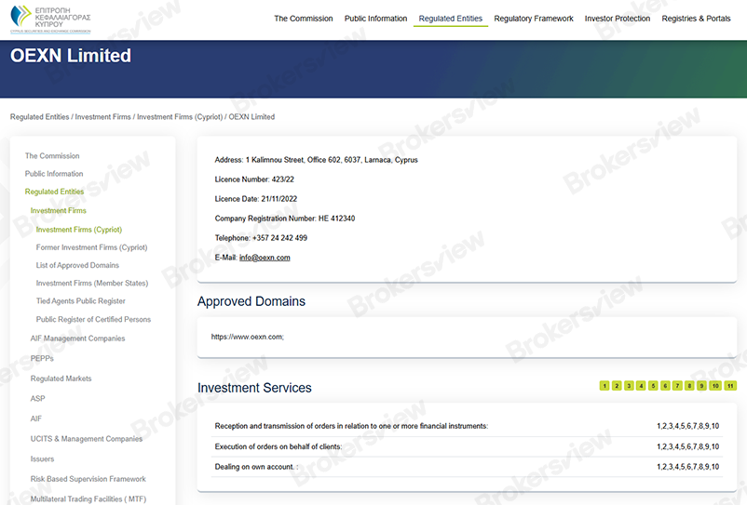Viewport: 747px width, 505px height.
Task: Select numbered badge 1 beside Investment Services
Action: pos(604,386)
